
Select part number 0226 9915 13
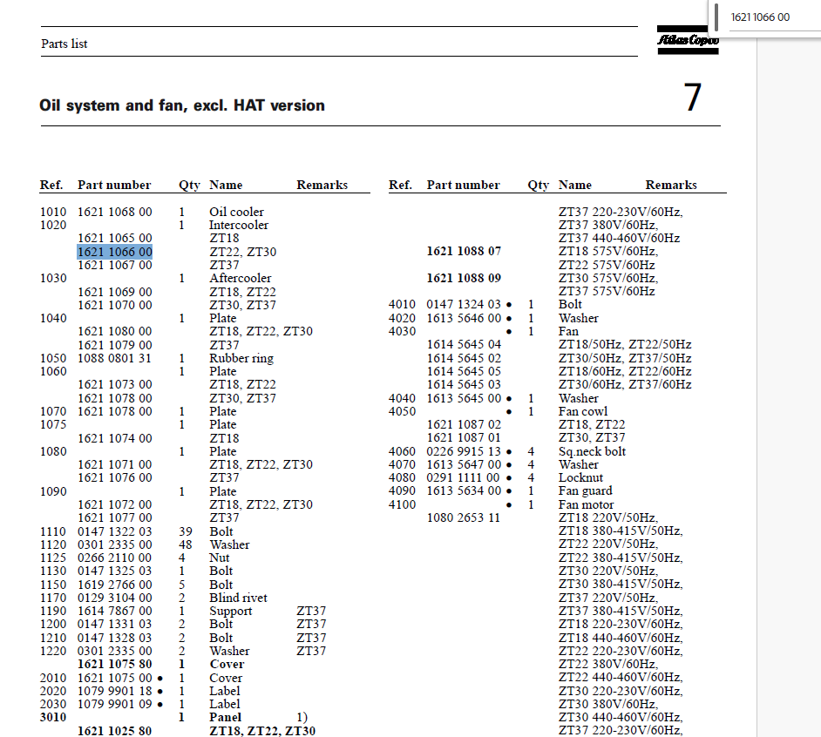pos(464,452)
